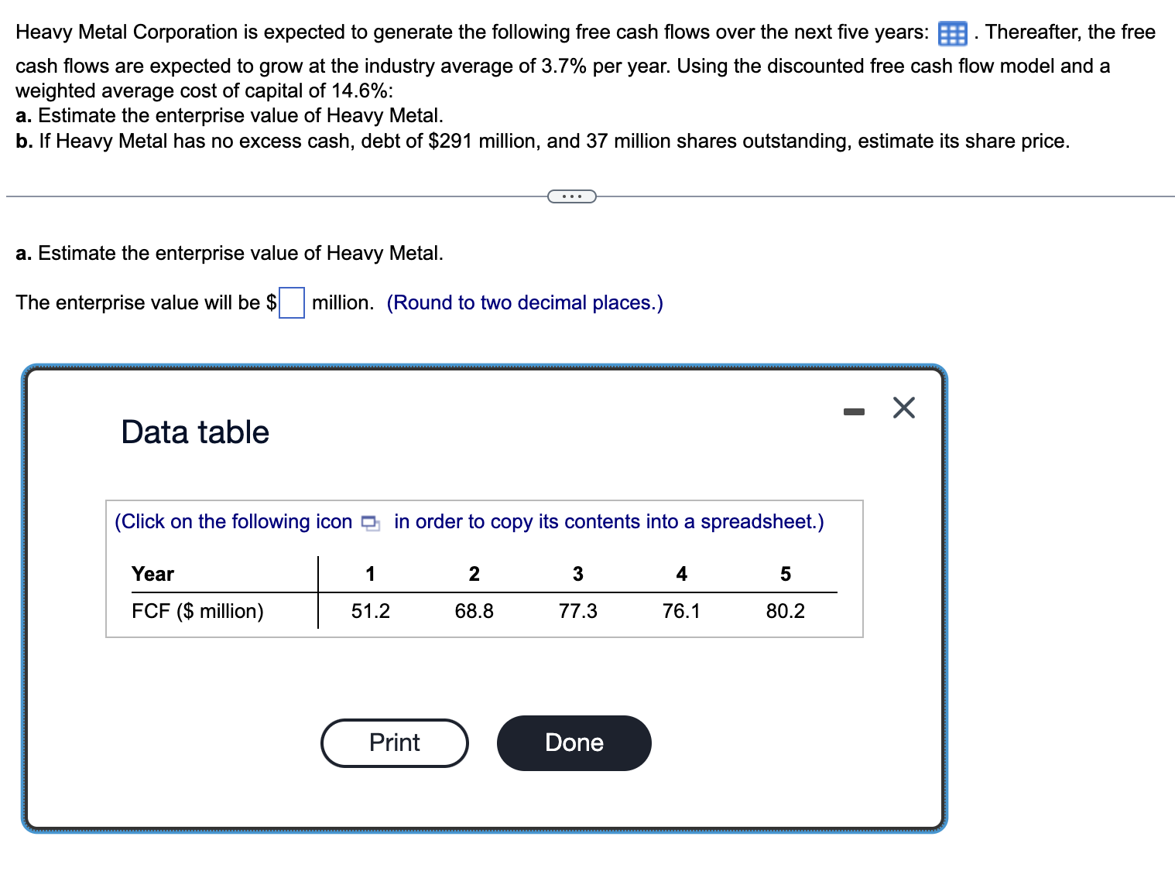
Task: Close the Data table popup
Action: pyautogui.click(x=903, y=408)
